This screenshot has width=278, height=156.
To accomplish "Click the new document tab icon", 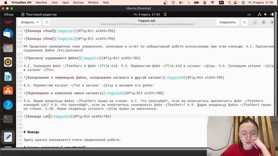I will [46, 22].
